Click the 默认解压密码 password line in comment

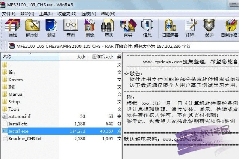pos(163,139)
